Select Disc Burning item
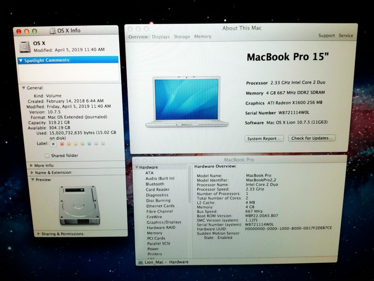Viewport: 374px width, 281px height. 158,201
